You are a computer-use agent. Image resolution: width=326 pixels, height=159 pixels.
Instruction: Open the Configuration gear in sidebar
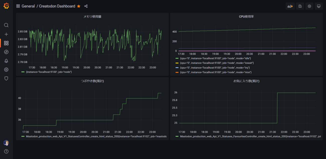tap(6, 70)
